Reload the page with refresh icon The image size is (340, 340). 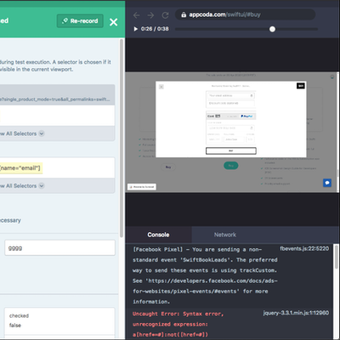[166, 15]
